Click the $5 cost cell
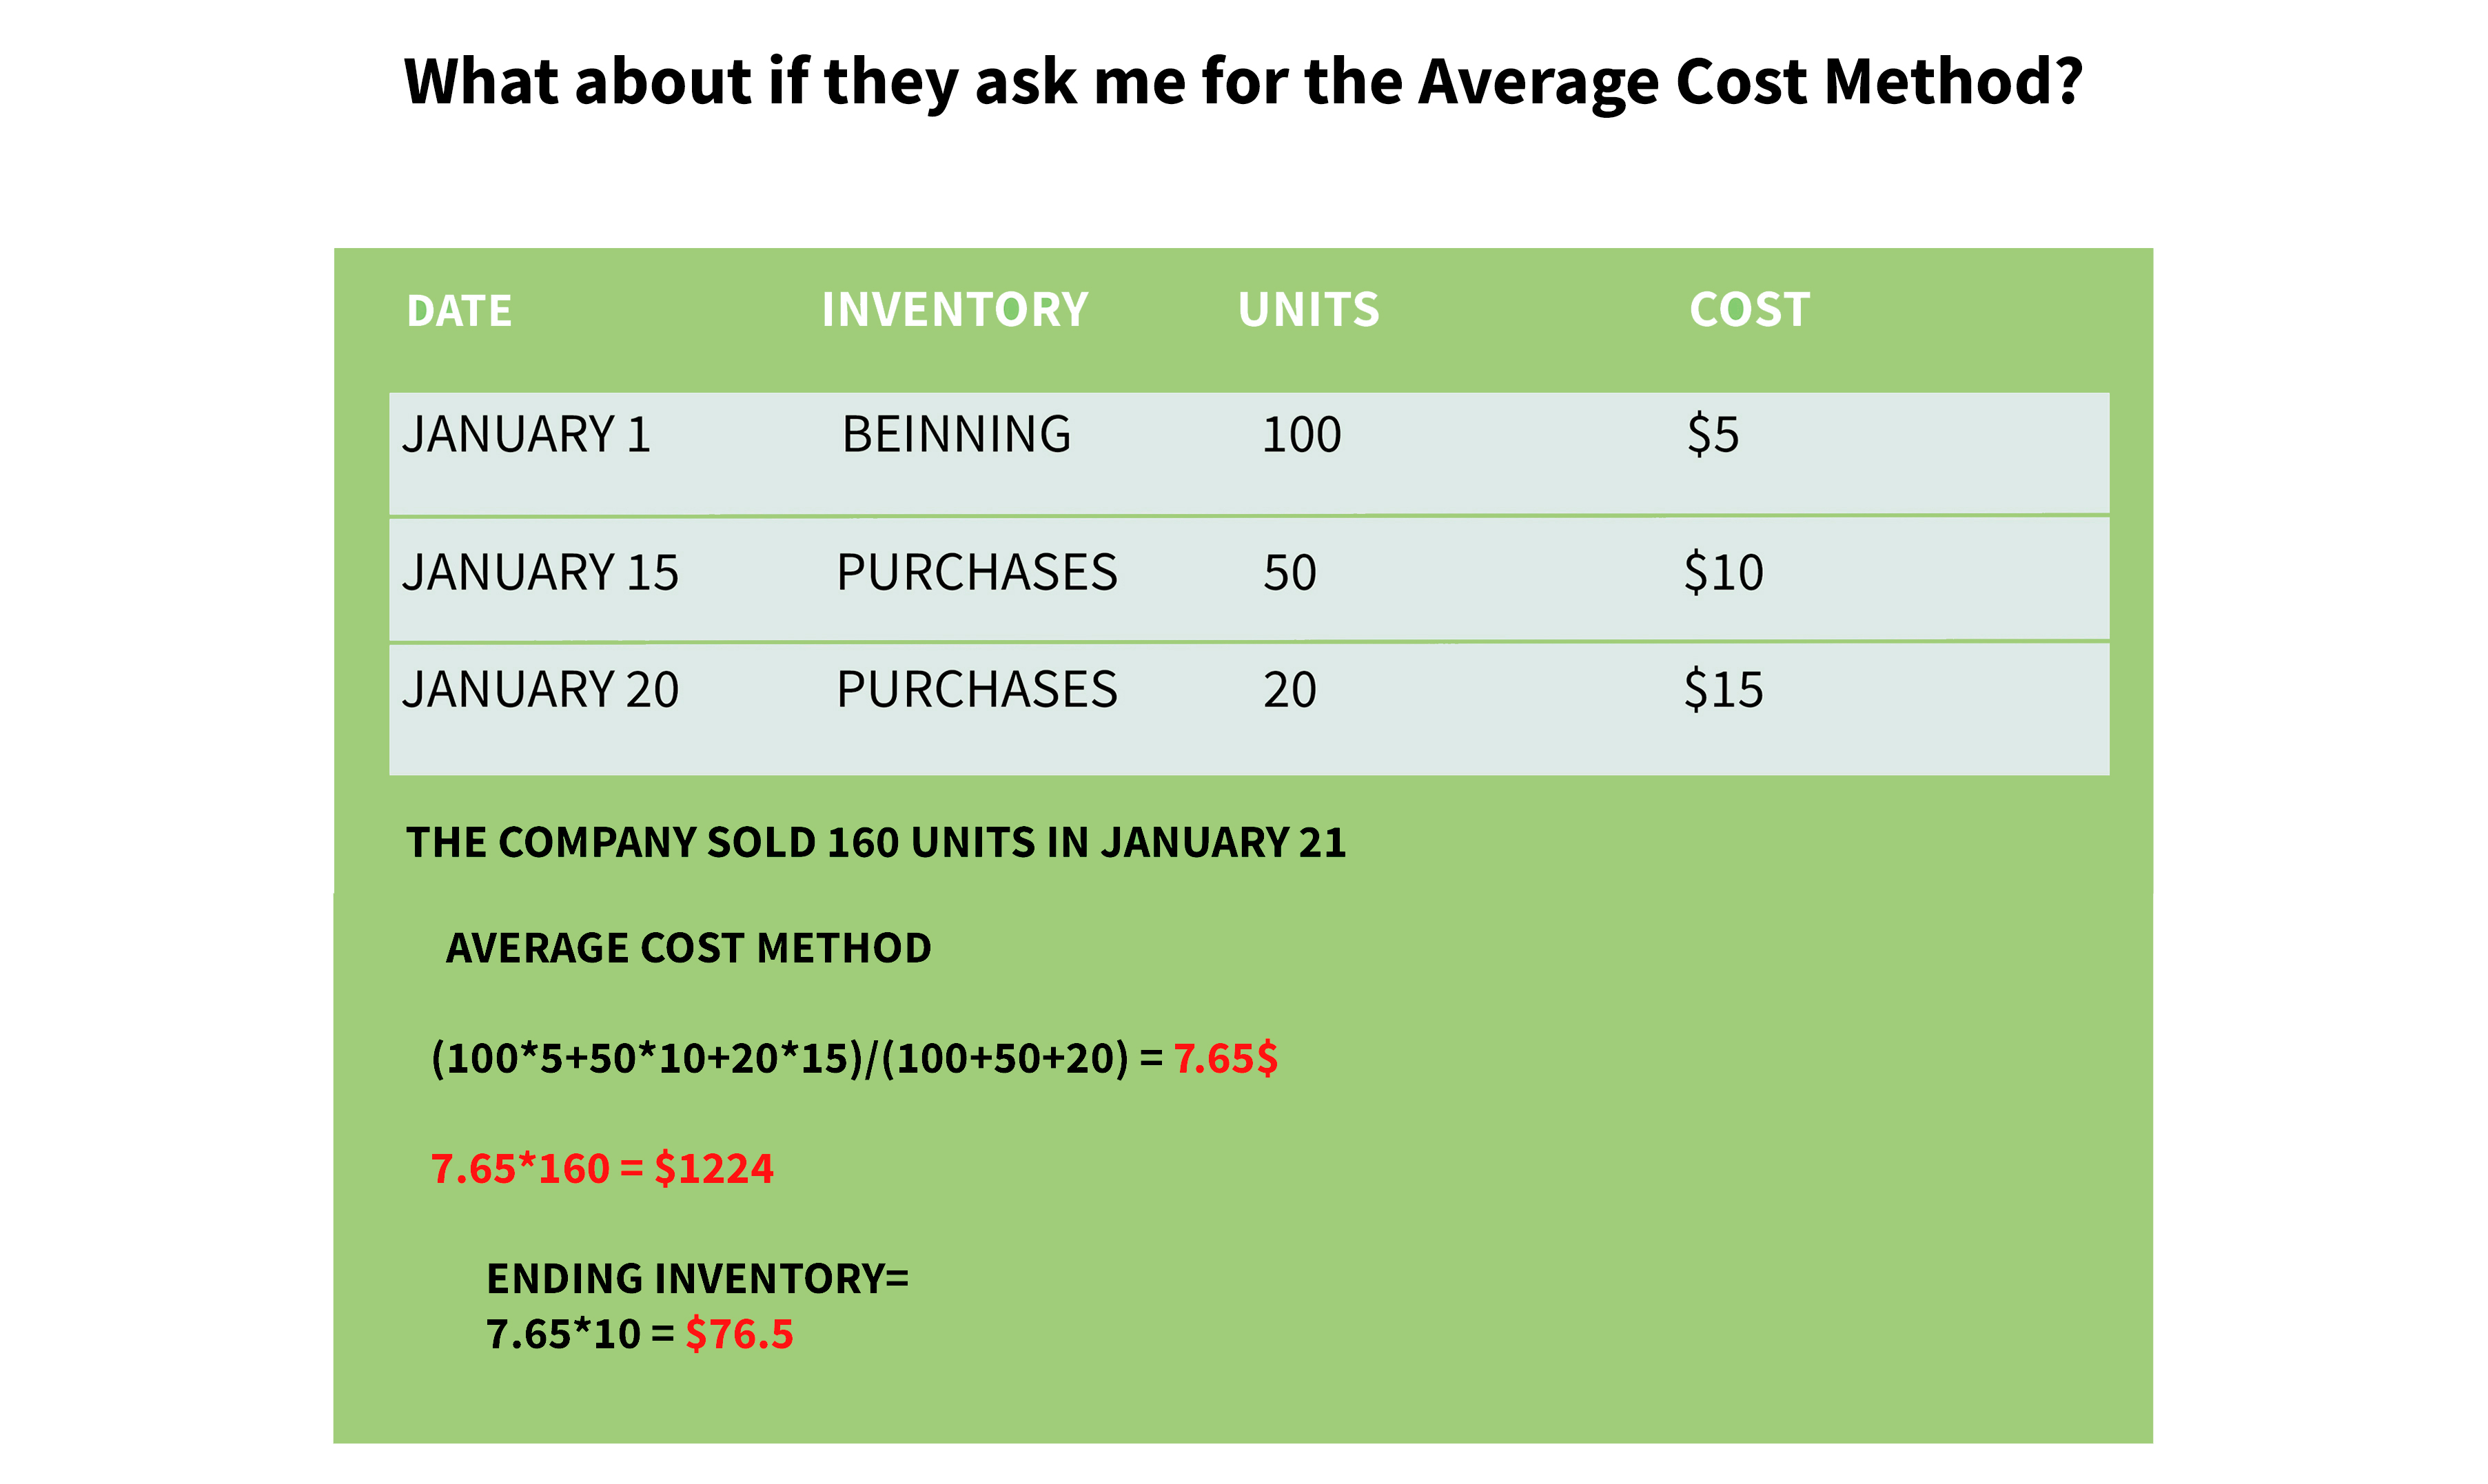 click(1713, 436)
